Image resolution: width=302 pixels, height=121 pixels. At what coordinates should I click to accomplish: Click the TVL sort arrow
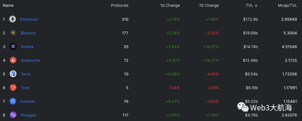pyautogui.click(x=256, y=5)
